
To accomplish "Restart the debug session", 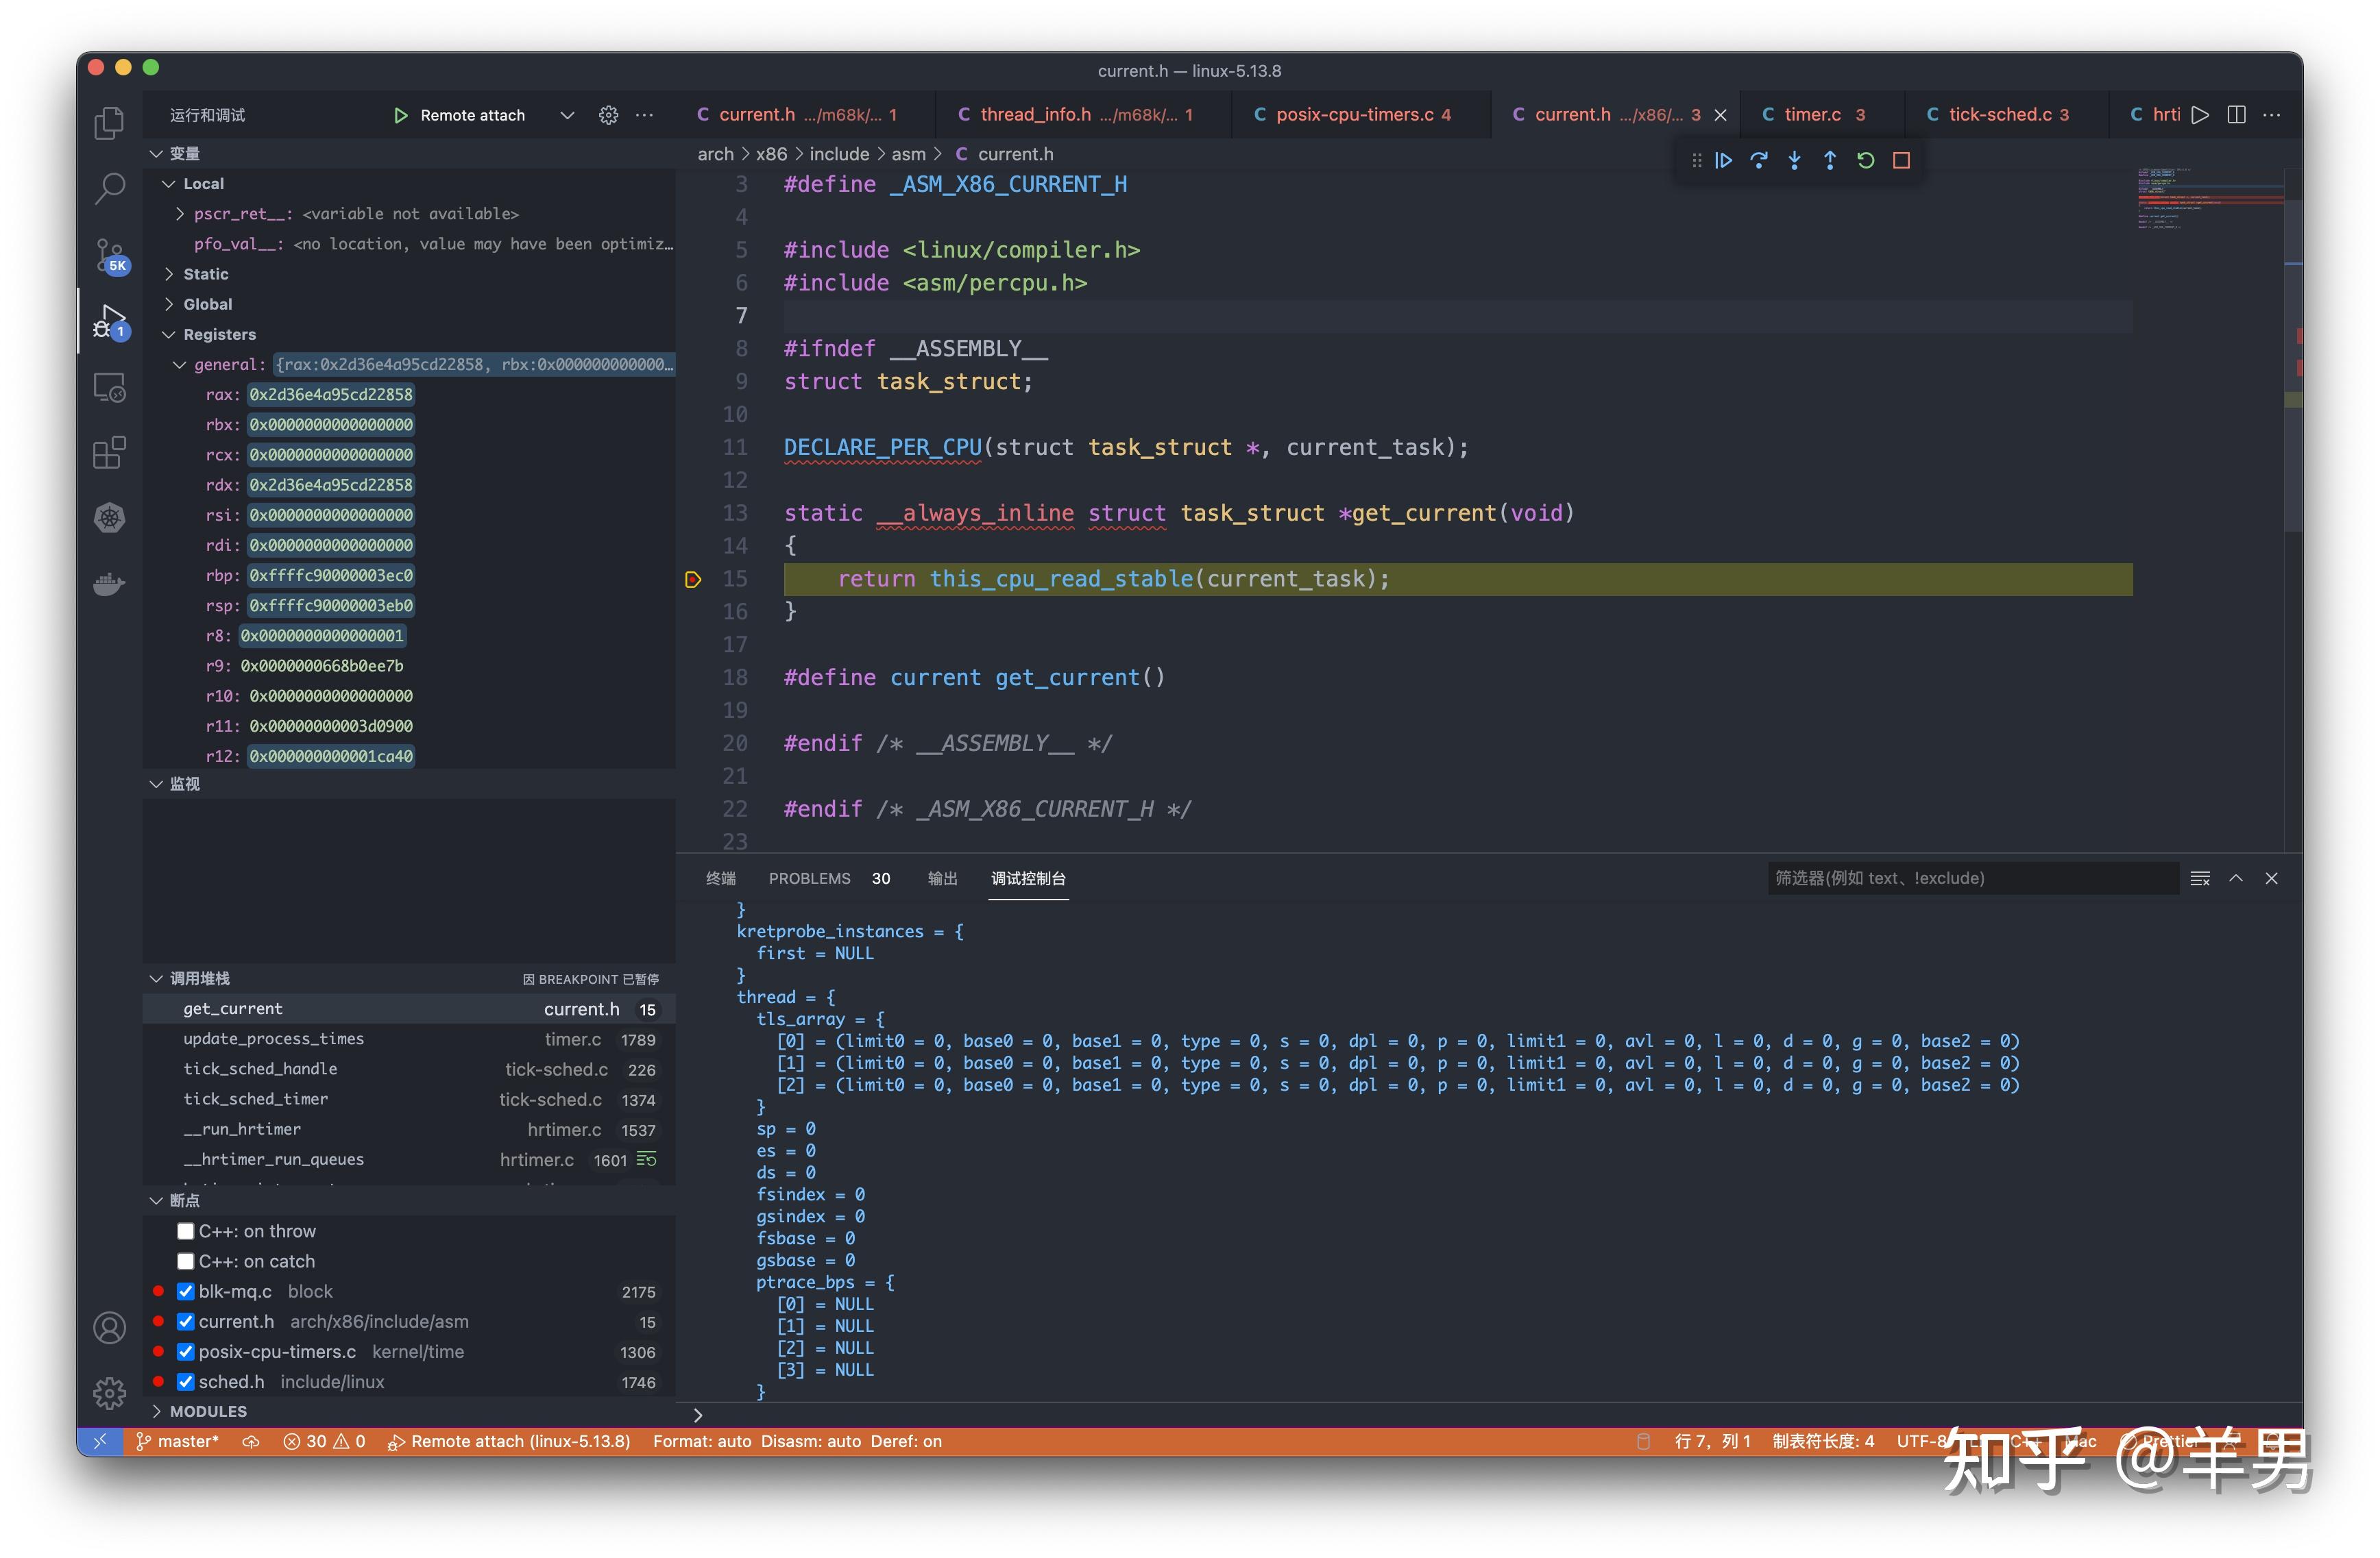I will click(1865, 160).
